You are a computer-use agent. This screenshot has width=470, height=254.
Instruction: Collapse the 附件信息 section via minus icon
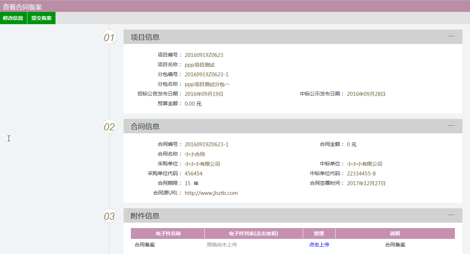point(451,215)
